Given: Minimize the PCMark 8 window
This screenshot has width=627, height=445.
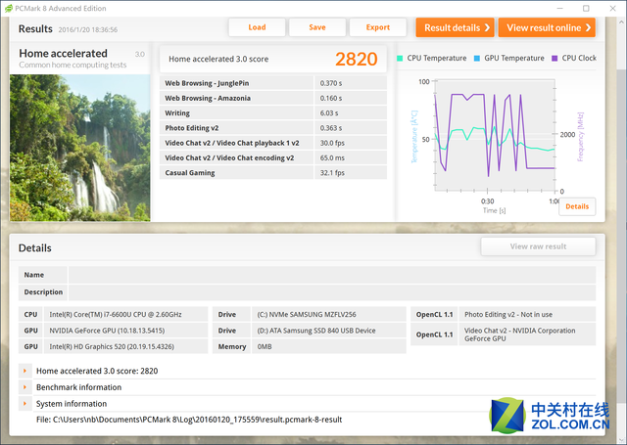Looking at the screenshot, I should 559,8.
